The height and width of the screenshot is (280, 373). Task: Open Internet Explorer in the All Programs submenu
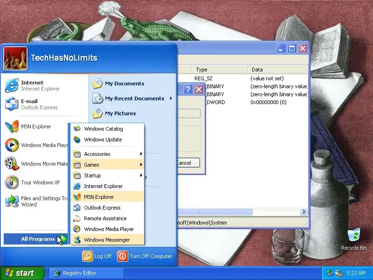coord(108,186)
